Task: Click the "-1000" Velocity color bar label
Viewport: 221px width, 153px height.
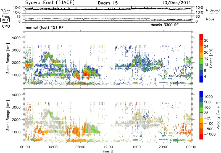Action: coord(210,134)
